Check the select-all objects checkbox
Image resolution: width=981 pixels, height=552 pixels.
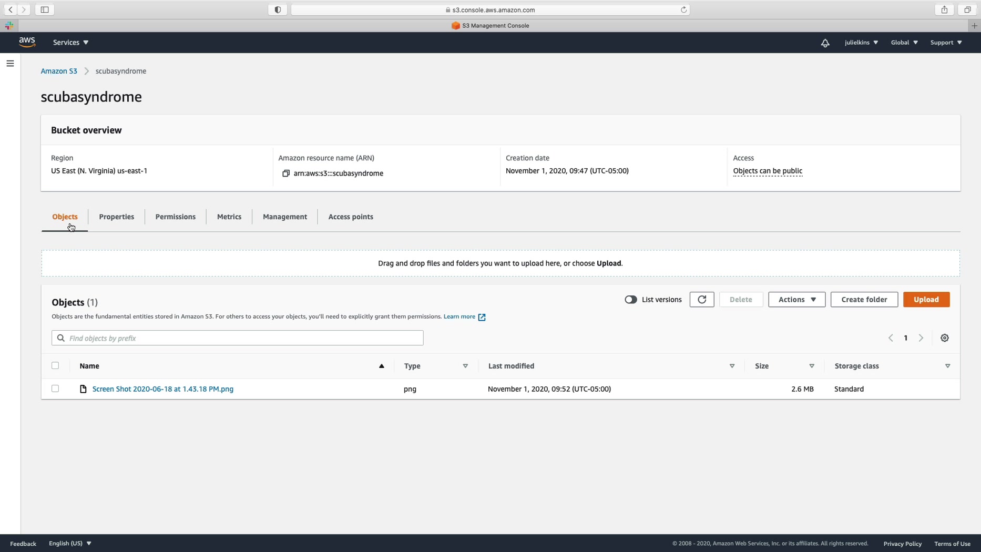(x=55, y=365)
